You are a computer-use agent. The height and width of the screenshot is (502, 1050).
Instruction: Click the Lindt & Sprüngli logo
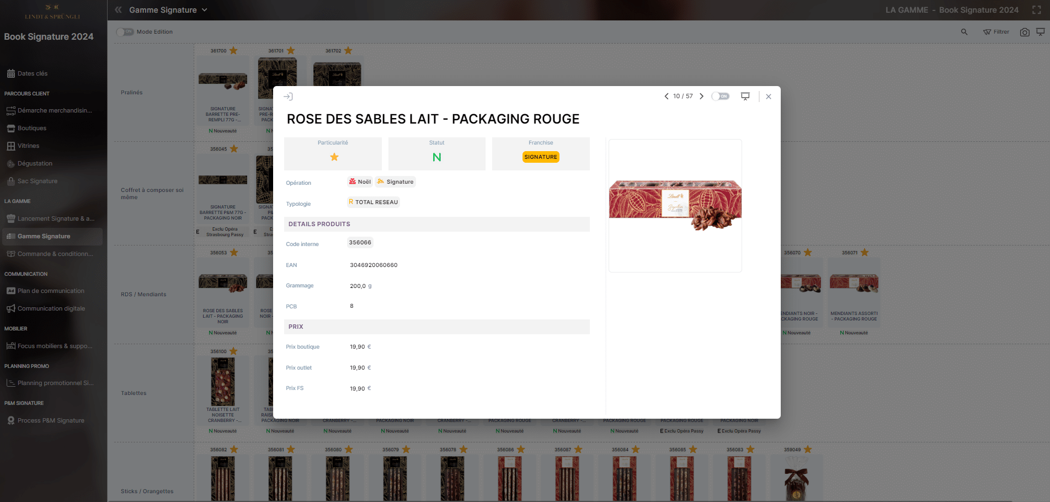tap(53, 12)
